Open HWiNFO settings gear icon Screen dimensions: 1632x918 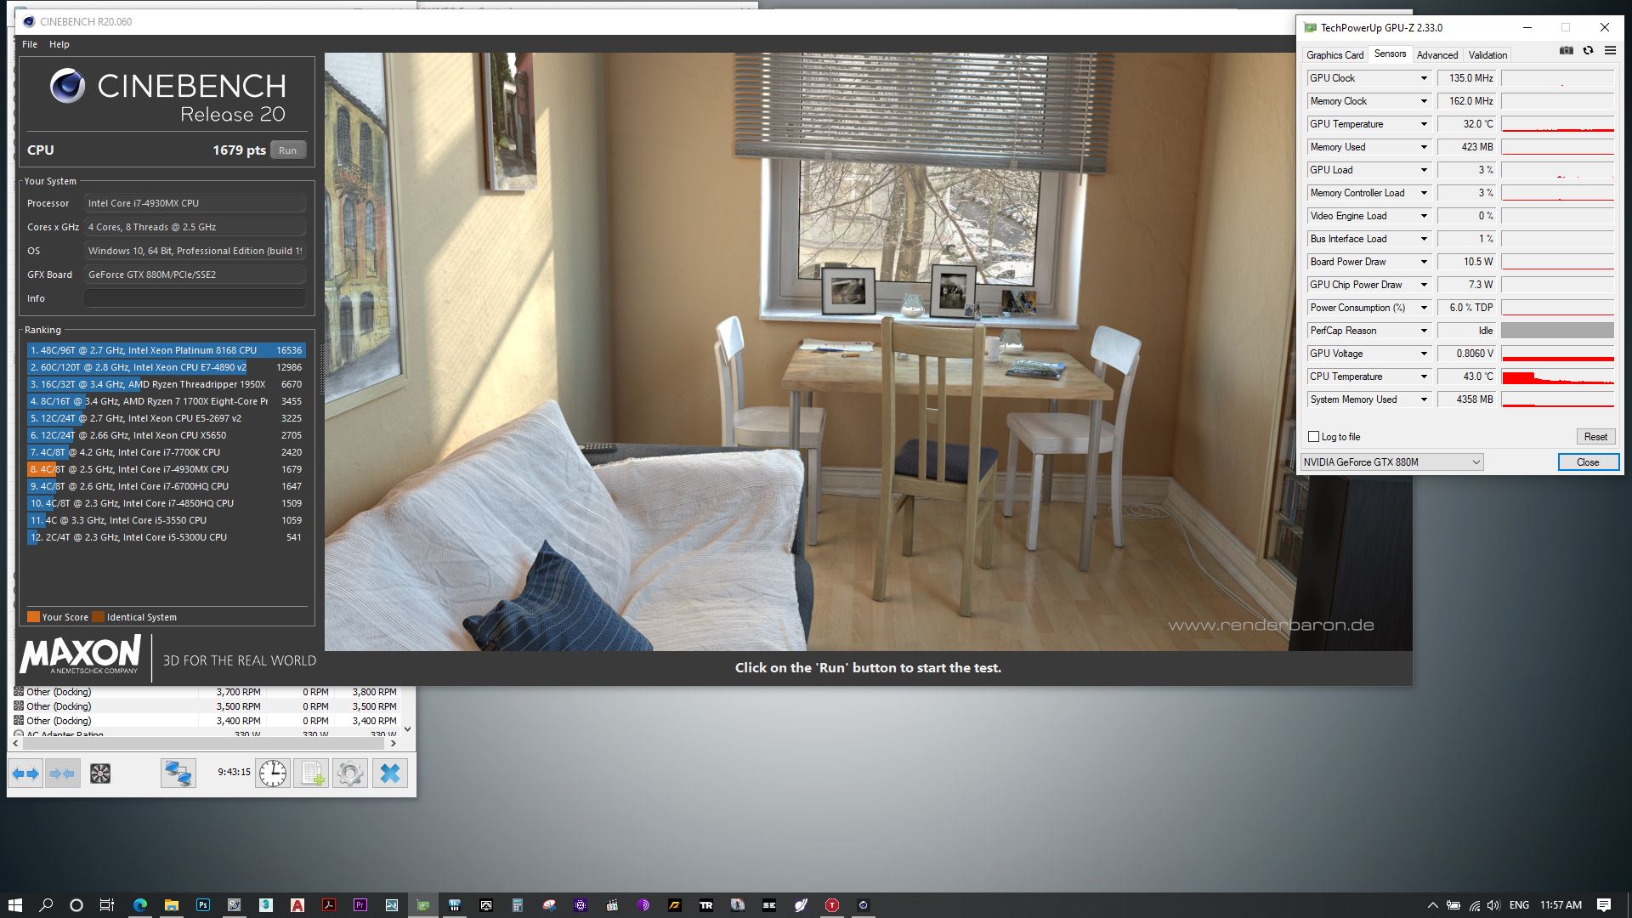(x=350, y=773)
